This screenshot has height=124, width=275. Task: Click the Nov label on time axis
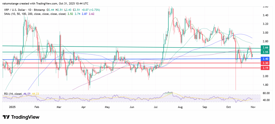tap(253, 107)
